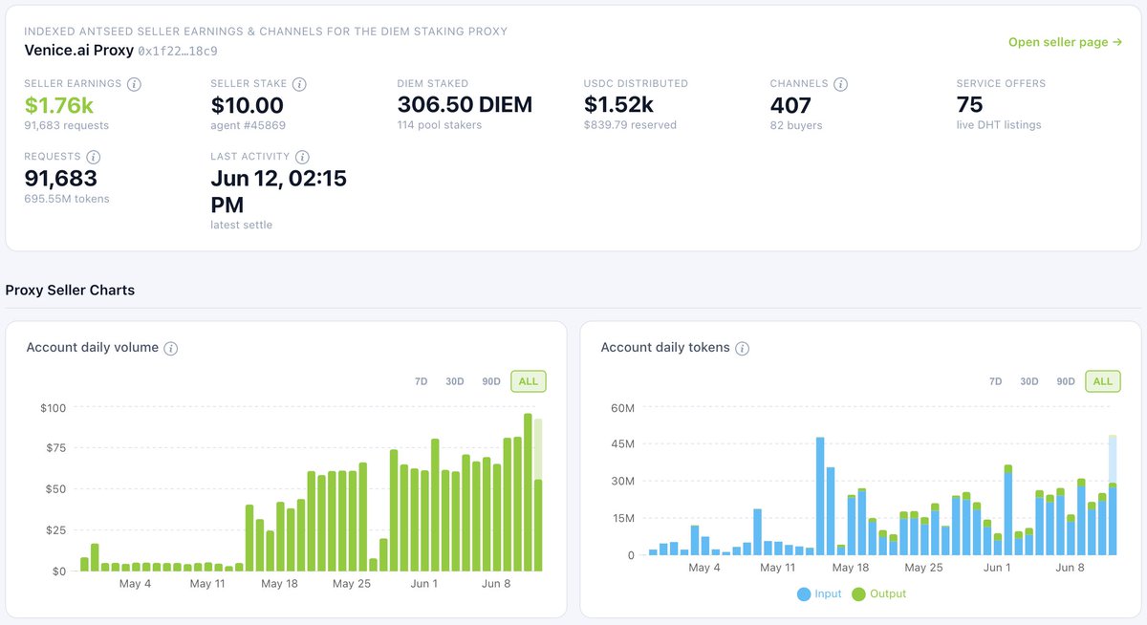Click the Jun 12, 02:15 PM value
The height and width of the screenshot is (625, 1147).
pos(278,191)
